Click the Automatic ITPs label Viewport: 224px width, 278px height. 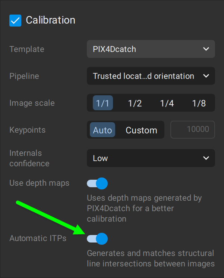pyautogui.click(x=38, y=238)
